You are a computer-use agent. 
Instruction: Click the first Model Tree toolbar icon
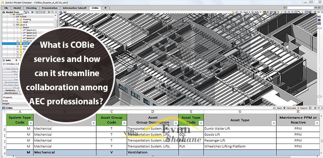pos(25,12)
